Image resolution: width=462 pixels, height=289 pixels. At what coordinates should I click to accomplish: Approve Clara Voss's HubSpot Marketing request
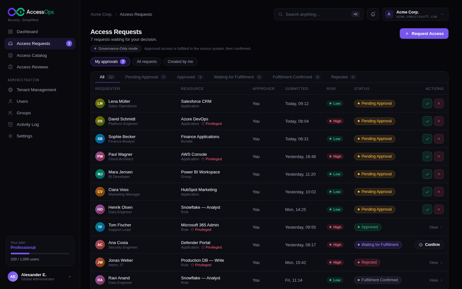(x=427, y=192)
